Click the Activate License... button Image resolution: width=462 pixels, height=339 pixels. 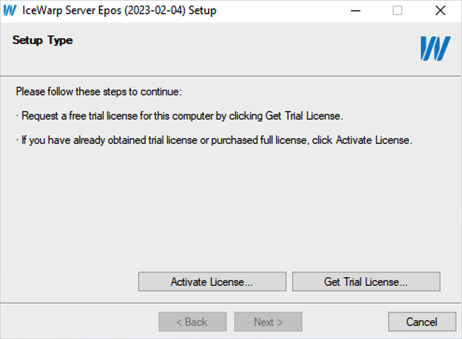pyautogui.click(x=212, y=282)
